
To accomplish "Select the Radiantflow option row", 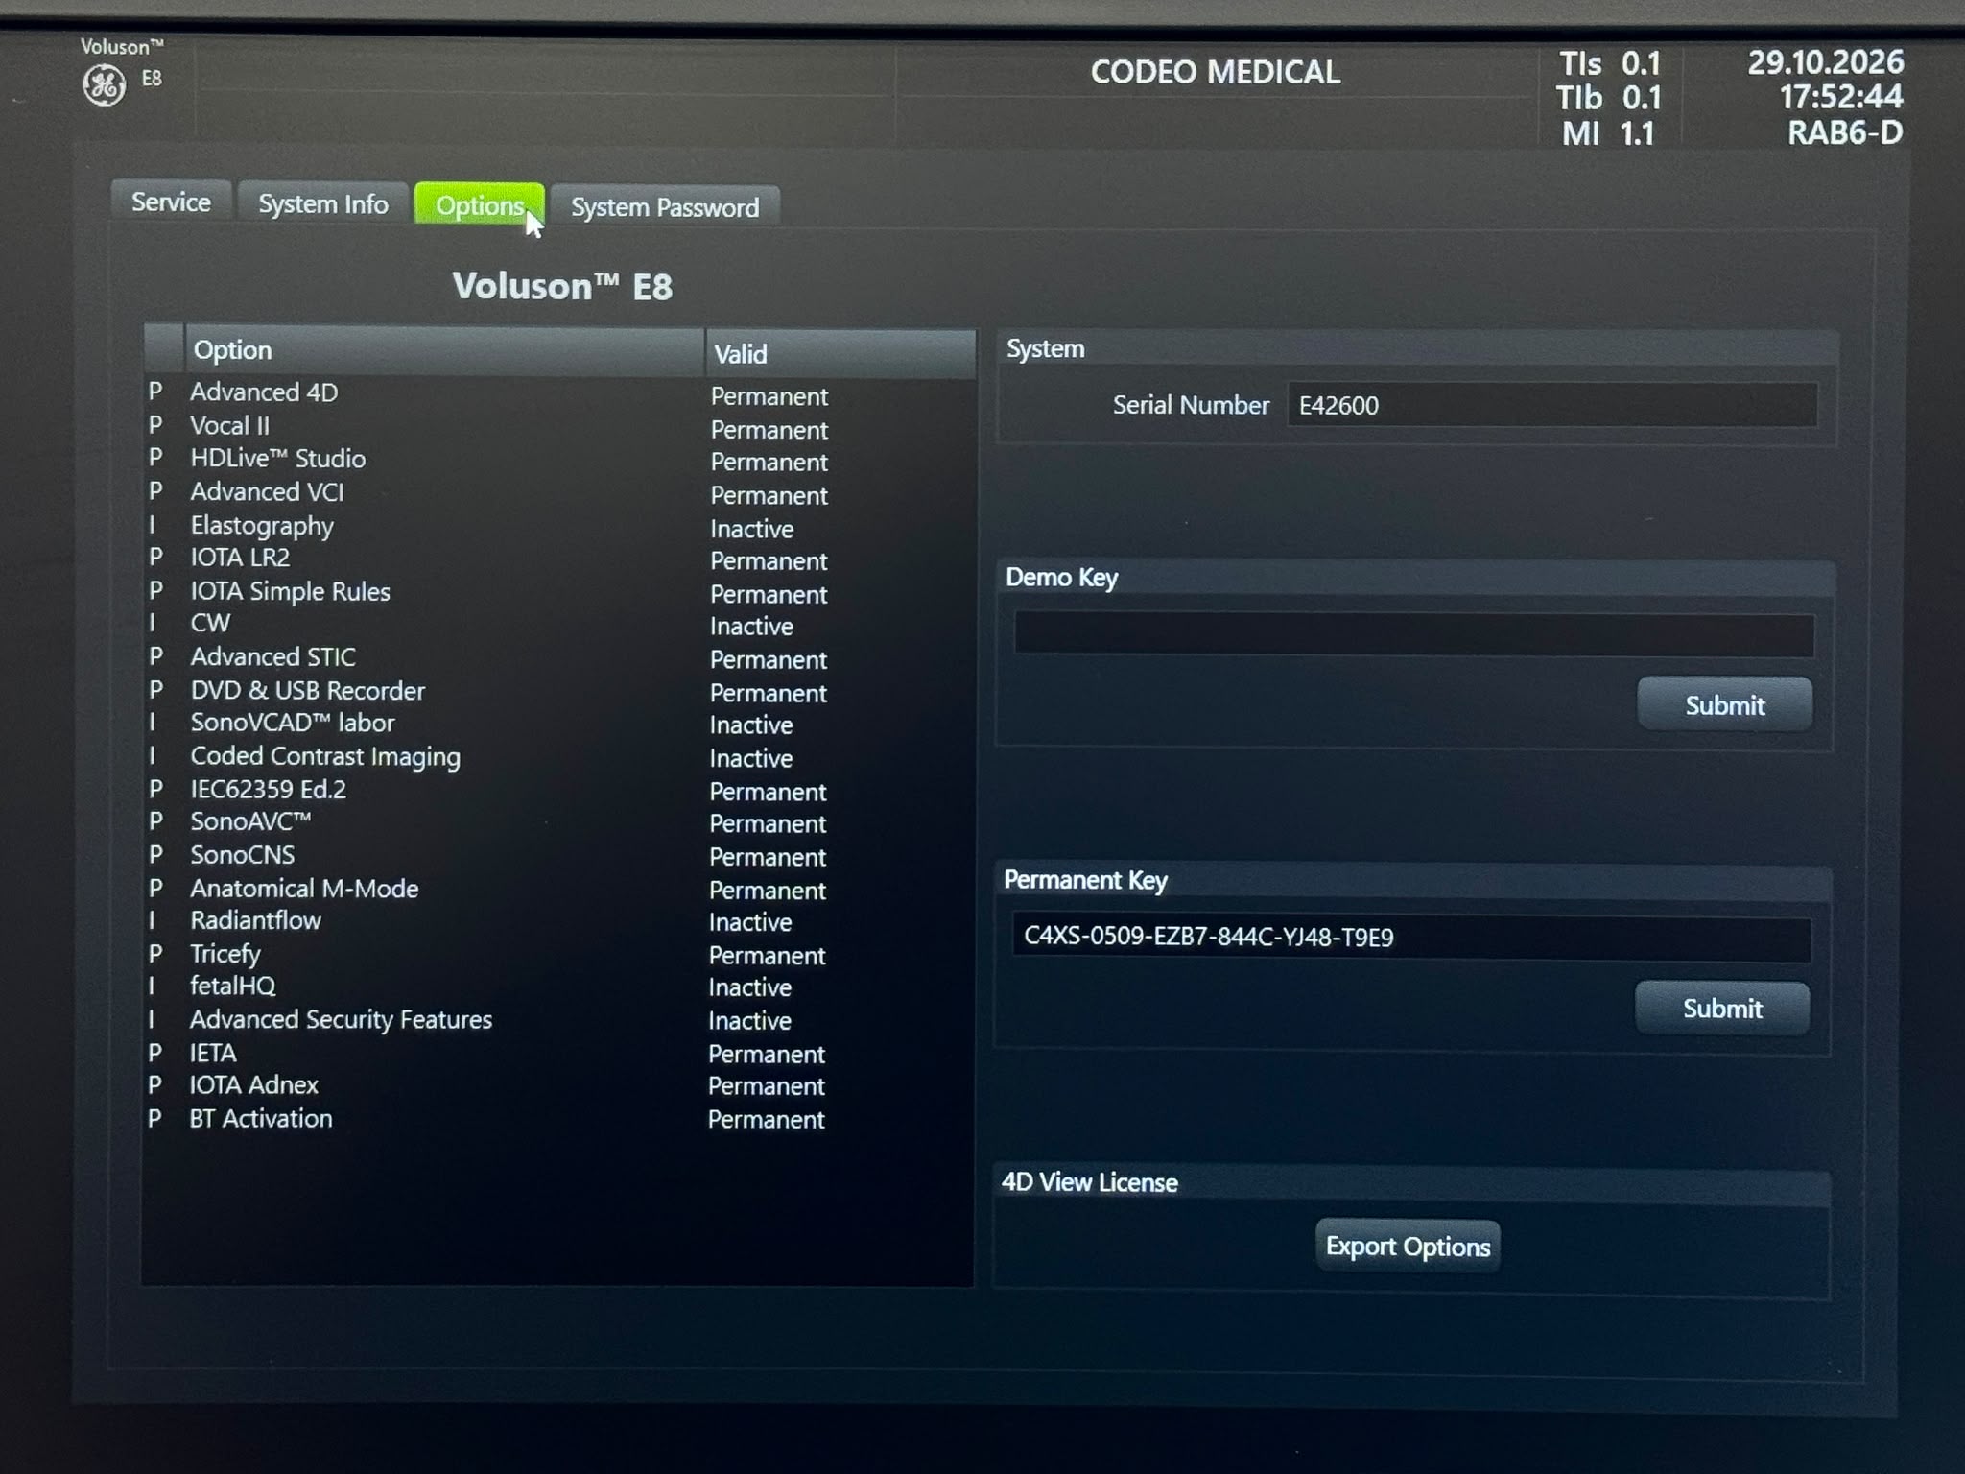I will click(x=559, y=921).
